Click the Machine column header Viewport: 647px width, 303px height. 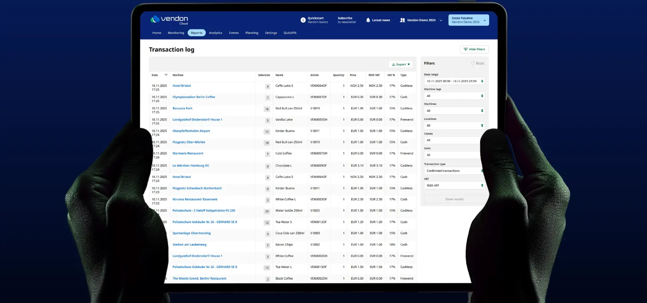click(178, 75)
